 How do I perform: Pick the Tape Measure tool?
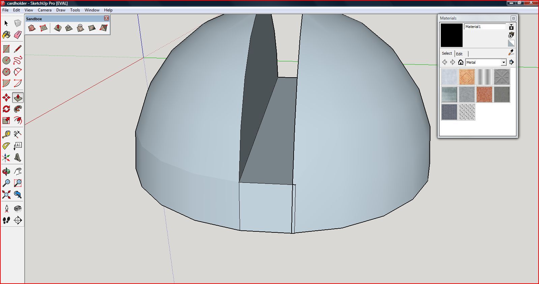coord(6,134)
